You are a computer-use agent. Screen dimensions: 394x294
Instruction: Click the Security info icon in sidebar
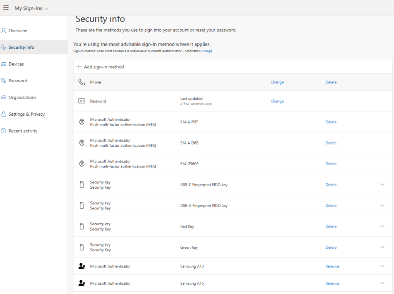pos(3,47)
